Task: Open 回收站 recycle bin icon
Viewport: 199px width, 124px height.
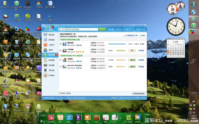Action: 16,43
